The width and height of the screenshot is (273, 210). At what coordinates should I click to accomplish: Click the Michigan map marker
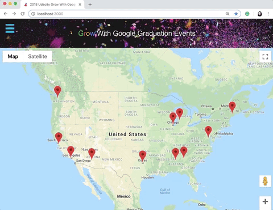[x=180, y=114]
